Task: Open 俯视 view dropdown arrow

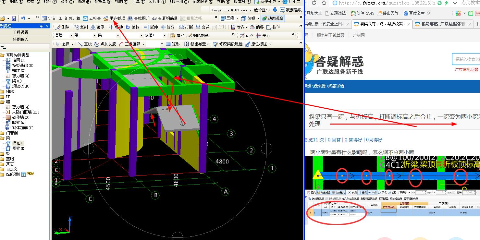Action: point(258,18)
